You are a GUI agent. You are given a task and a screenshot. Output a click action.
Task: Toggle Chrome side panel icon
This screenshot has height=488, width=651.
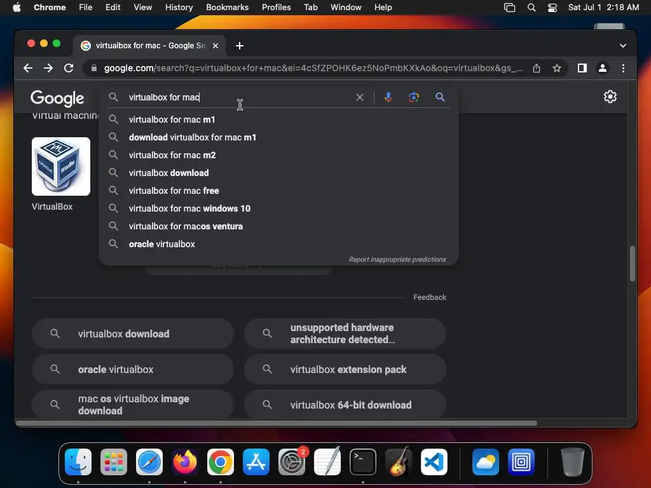pyautogui.click(x=582, y=68)
